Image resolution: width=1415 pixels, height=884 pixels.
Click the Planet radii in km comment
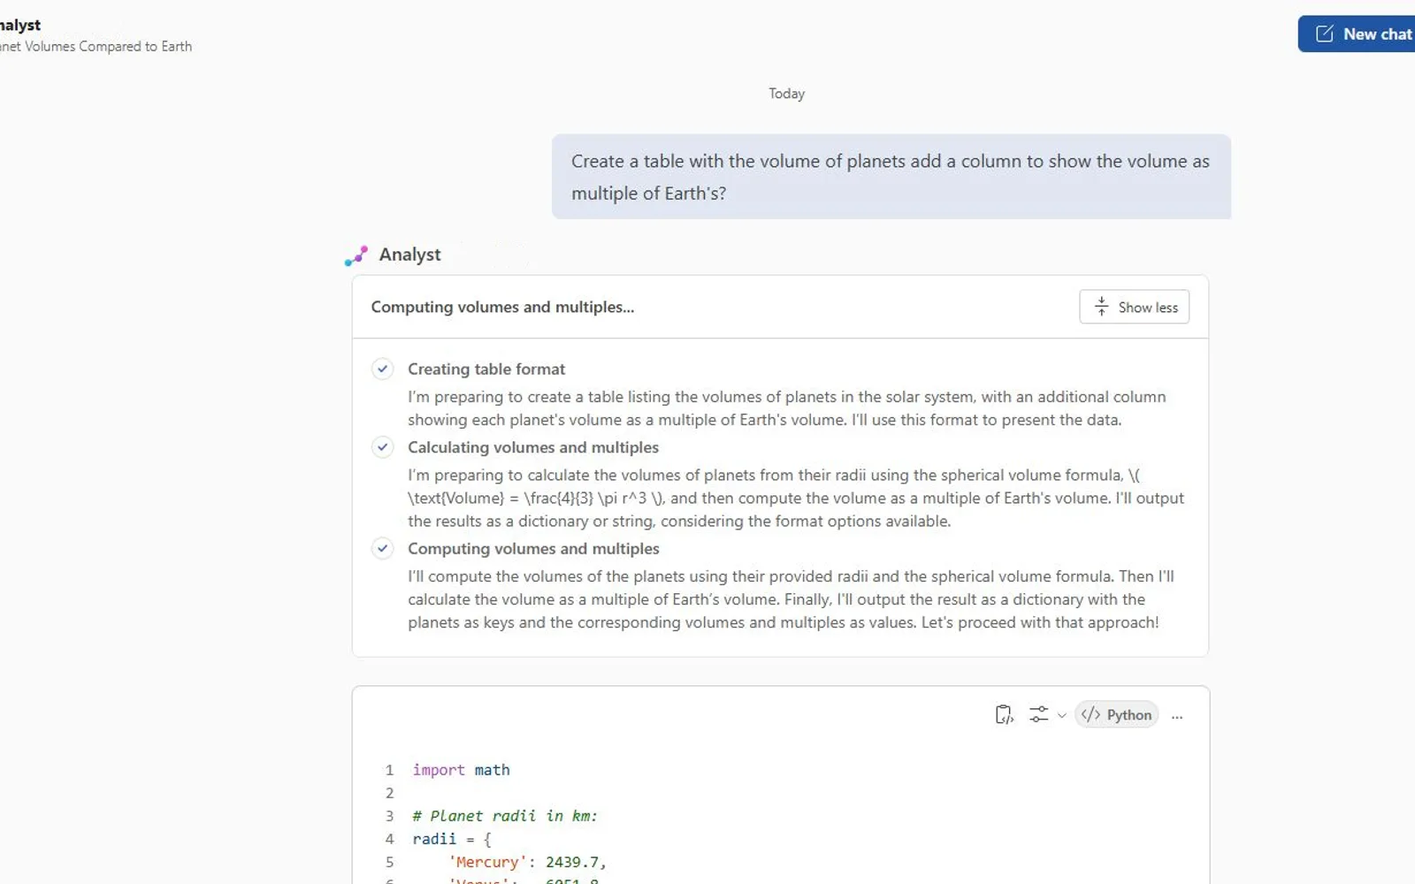pyautogui.click(x=505, y=816)
